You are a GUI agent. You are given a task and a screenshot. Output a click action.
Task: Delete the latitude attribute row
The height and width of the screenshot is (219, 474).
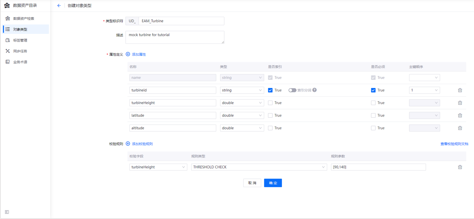[460, 115]
